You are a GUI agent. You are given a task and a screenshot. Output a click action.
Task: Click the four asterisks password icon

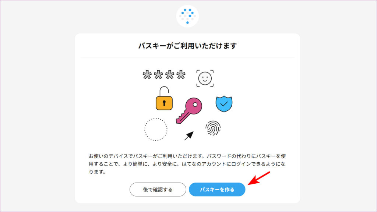164,74
